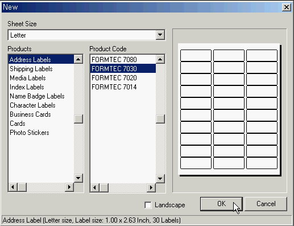Confirm with the OK button
Image resolution: width=294 pixels, height=226 pixels.
[x=221, y=204]
